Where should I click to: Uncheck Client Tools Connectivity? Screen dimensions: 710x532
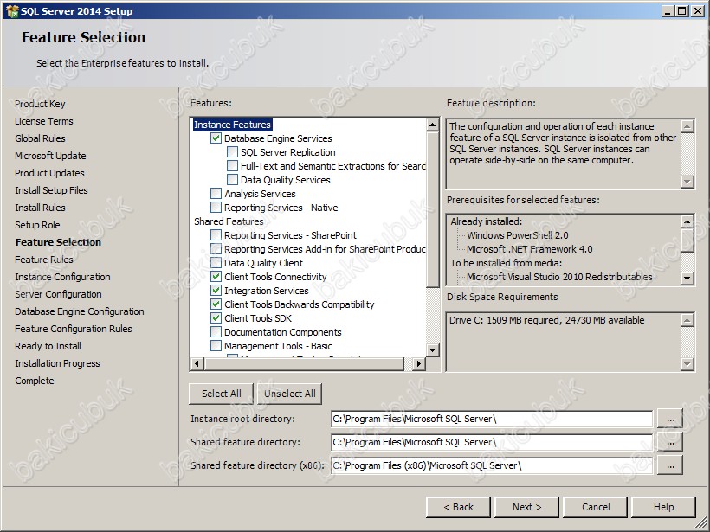point(216,277)
